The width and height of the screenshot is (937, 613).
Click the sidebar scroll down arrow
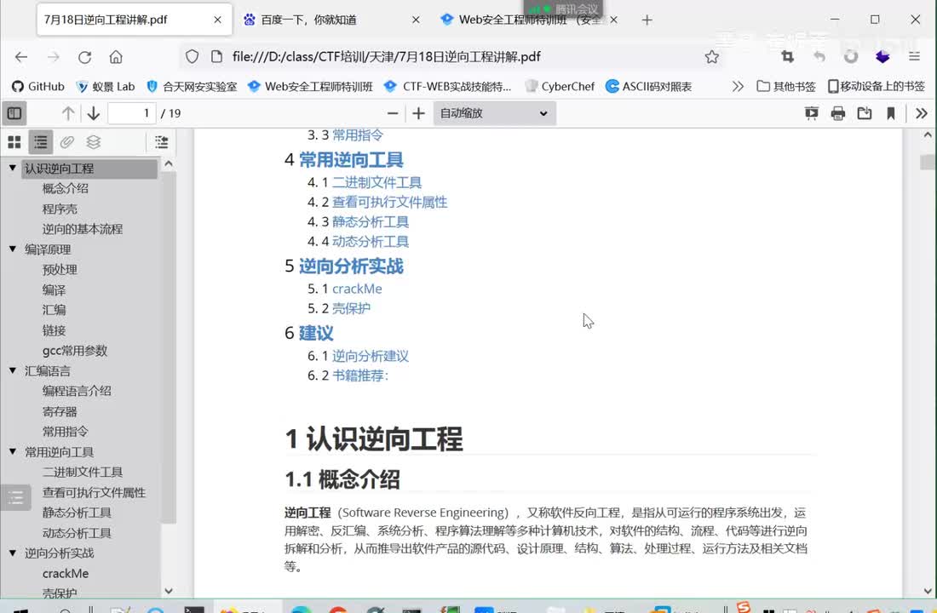click(x=169, y=590)
